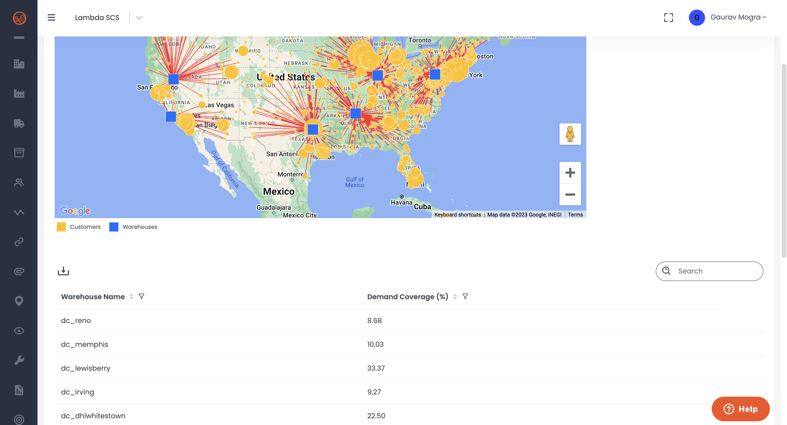Zoom in on the map

[x=570, y=173]
